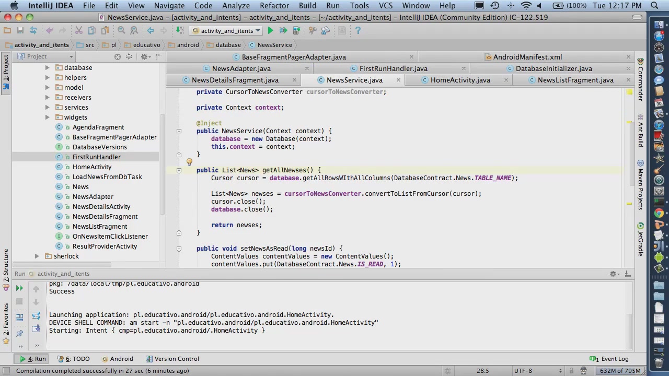669x376 pixels.
Task: Open the Refactor menu
Action: (x=274, y=6)
